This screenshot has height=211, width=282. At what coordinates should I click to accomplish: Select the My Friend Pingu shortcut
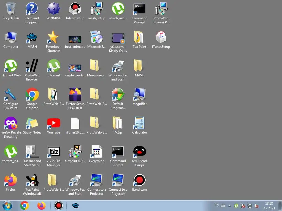point(139,152)
